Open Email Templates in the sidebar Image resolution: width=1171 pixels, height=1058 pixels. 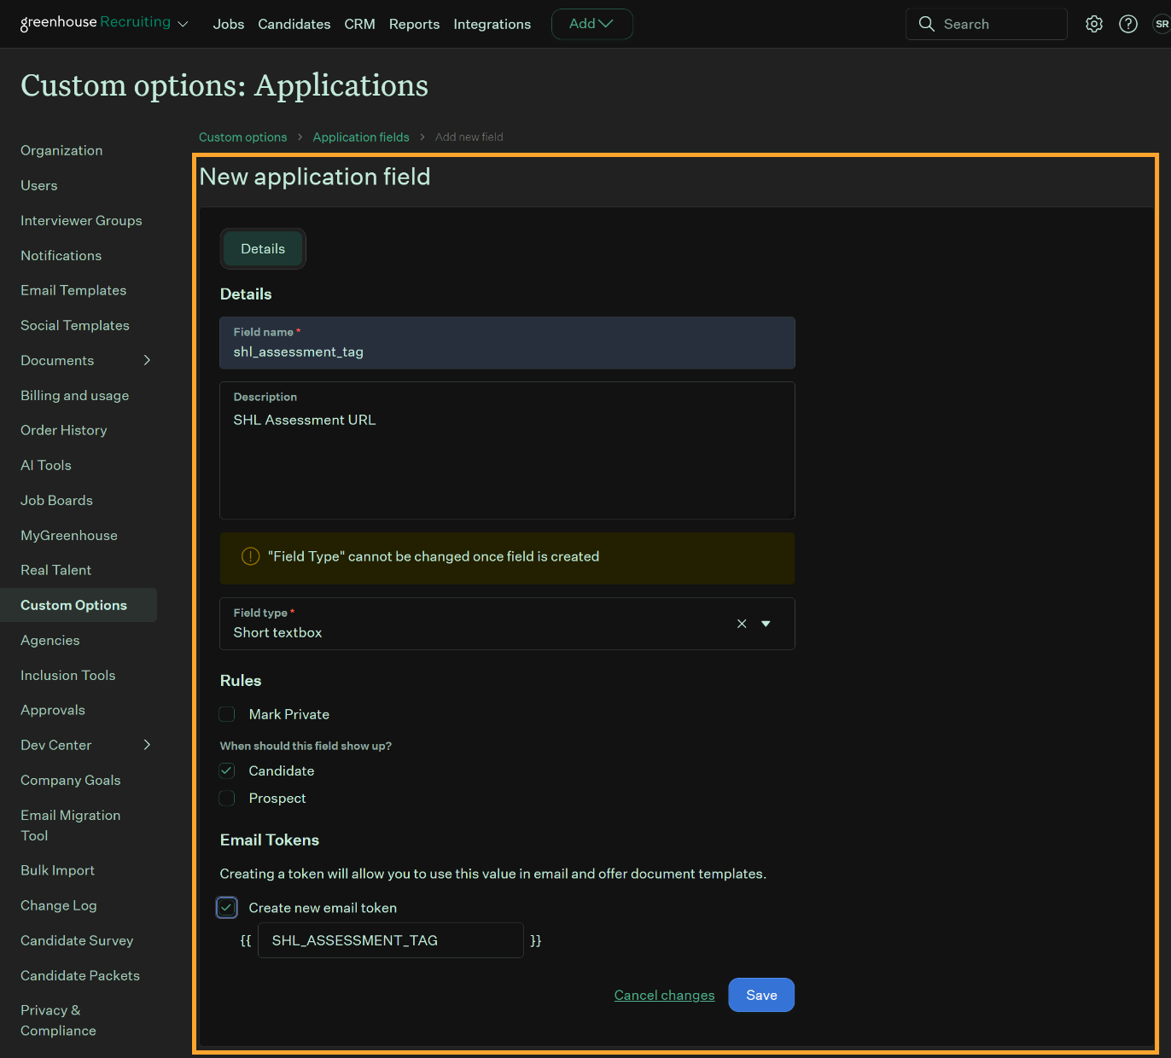click(x=73, y=290)
